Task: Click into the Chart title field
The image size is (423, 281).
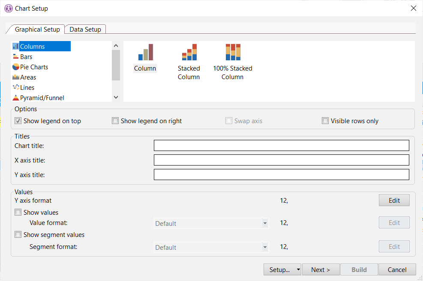Action: pos(281,146)
